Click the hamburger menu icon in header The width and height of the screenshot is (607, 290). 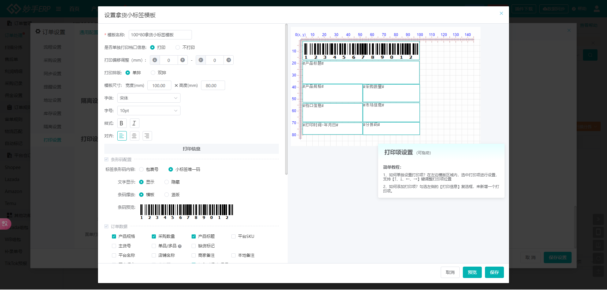58,9
